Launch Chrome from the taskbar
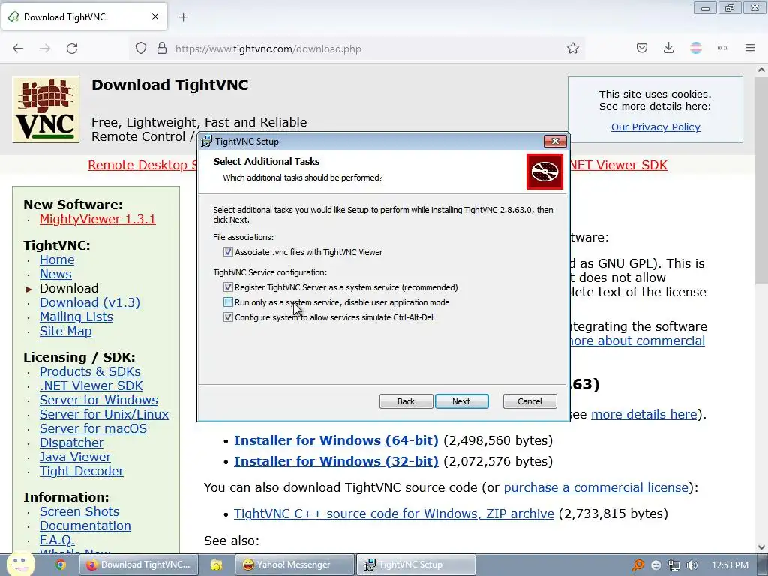 61,565
